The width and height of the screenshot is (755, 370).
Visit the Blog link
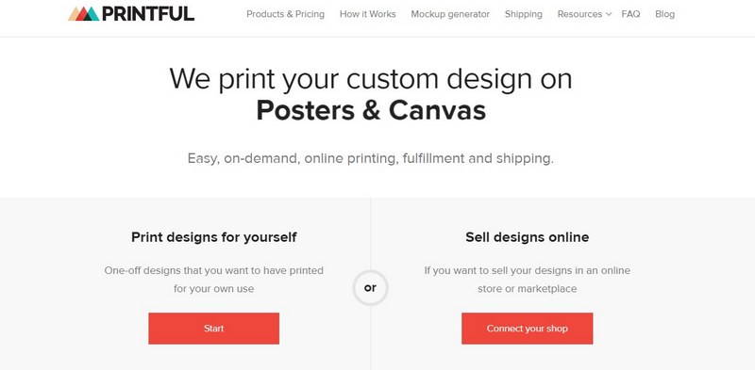665,14
